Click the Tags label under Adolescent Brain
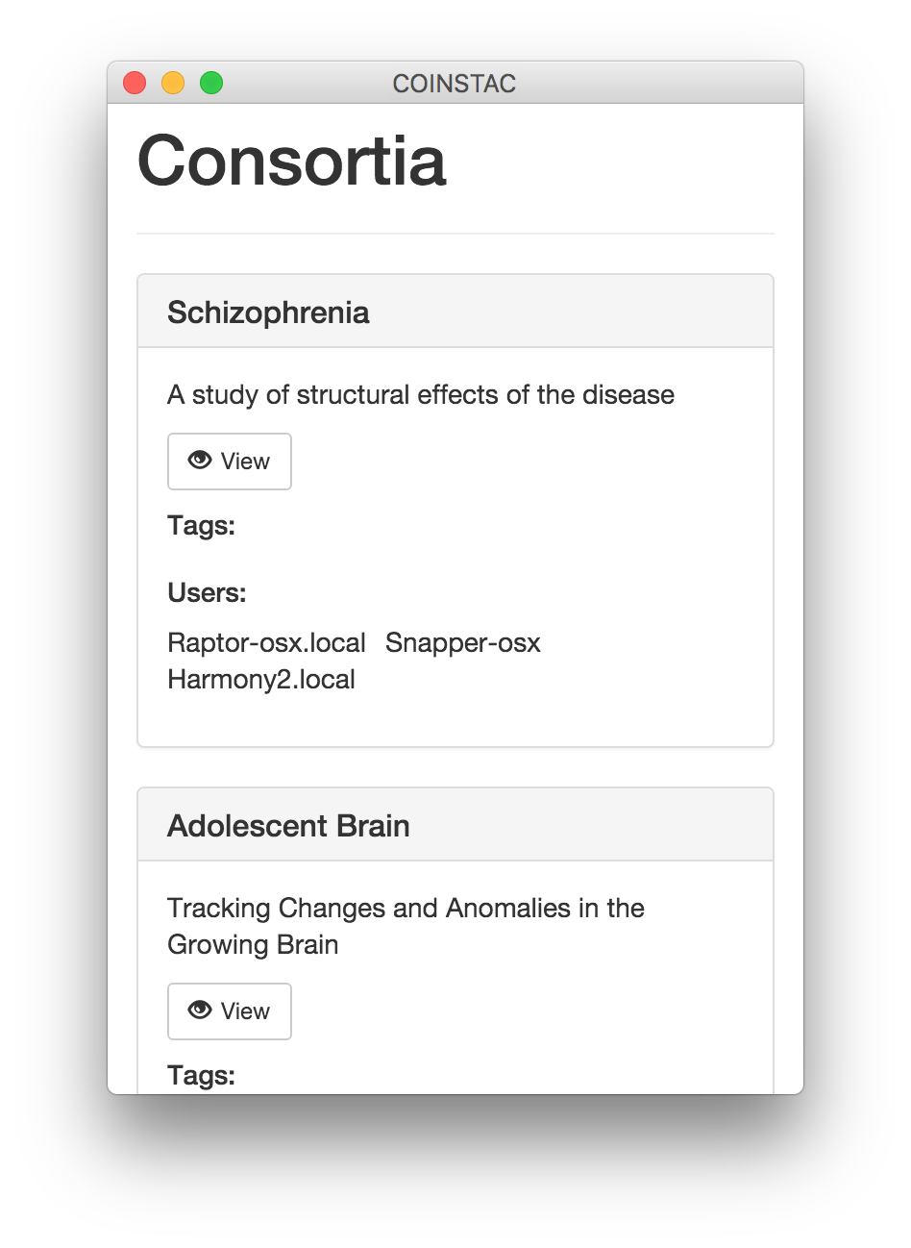 point(201,1075)
